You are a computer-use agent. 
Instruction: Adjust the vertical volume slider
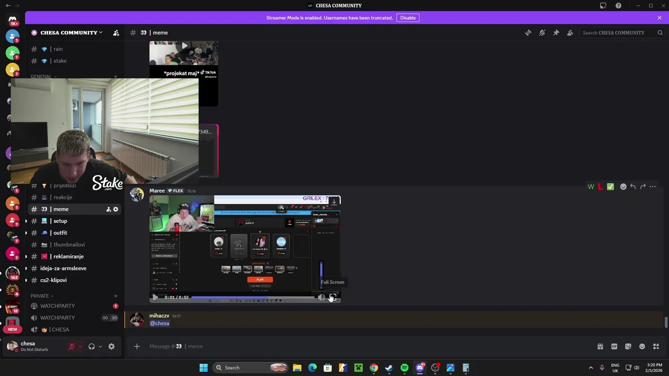tap(321, 275)
